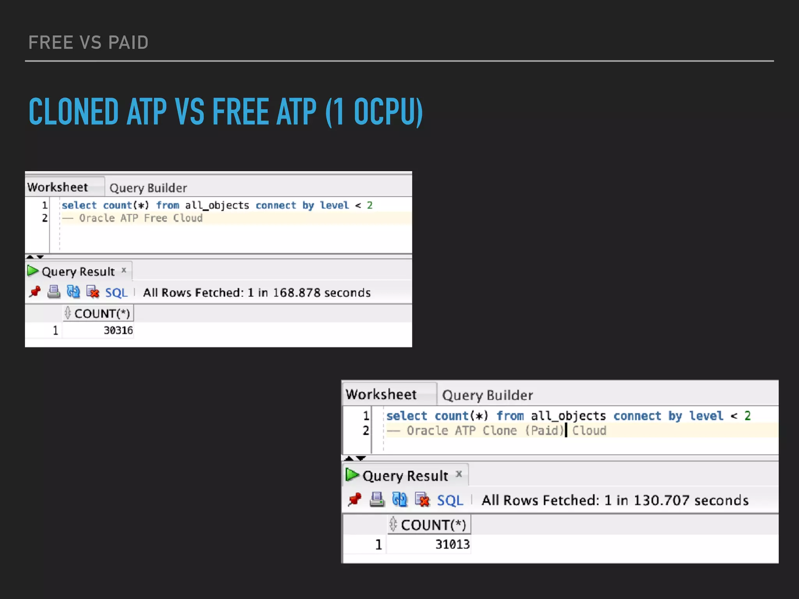Open Query Builder tab in Free Cloud window
Image resolution: width=799 pixels, height=599 pixels.
click(148, 188)
